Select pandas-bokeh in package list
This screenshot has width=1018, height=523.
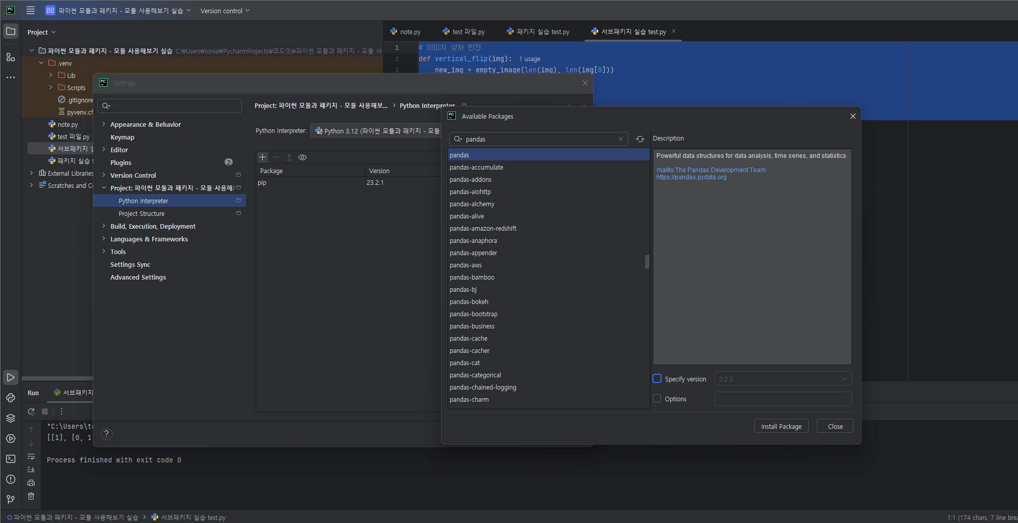click(549, 301)
